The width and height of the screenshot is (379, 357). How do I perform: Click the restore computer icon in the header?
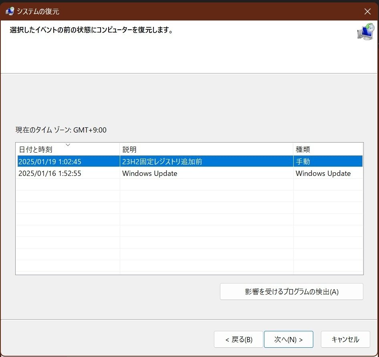click(x=366, y=31)
